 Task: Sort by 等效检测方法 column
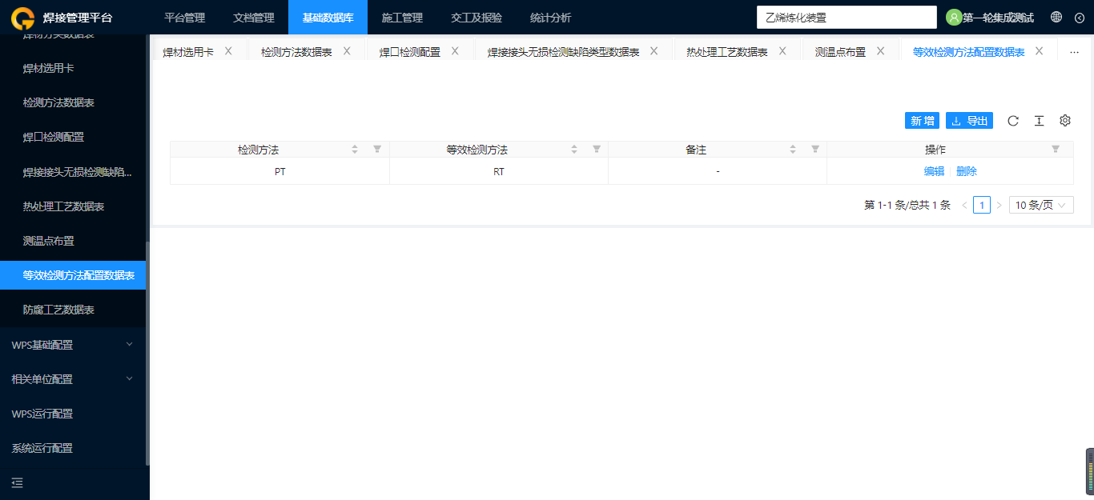[x=574, y=150]
